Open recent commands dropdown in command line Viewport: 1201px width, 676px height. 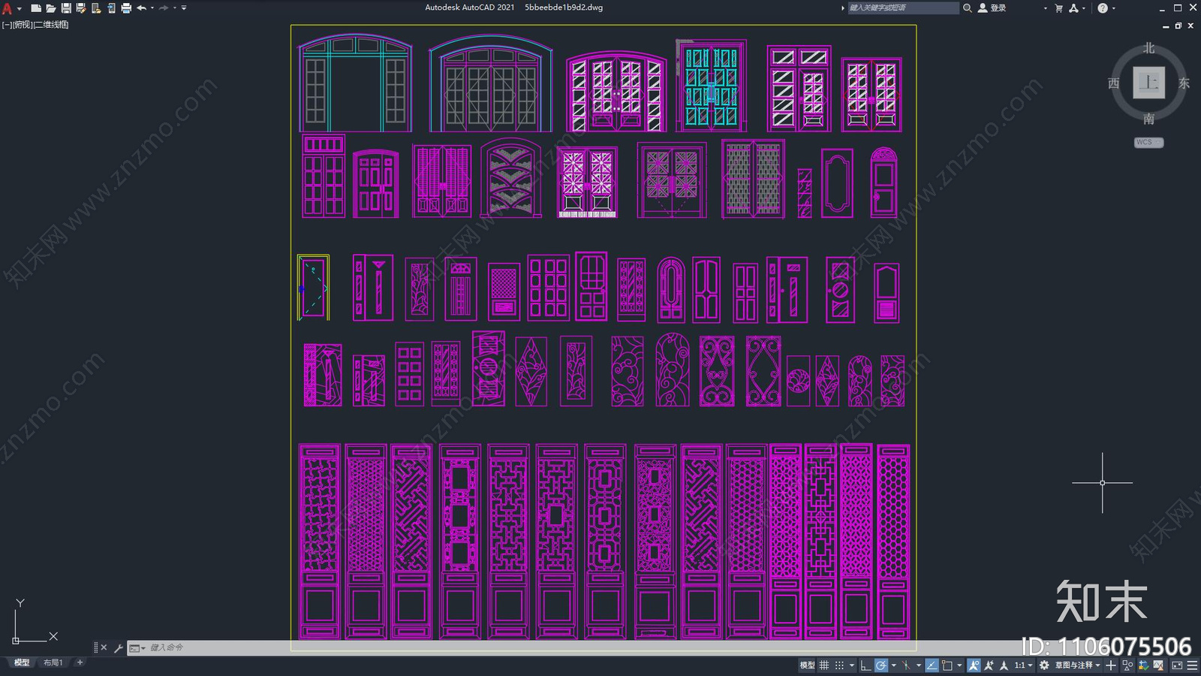click(x=137, y=647)
